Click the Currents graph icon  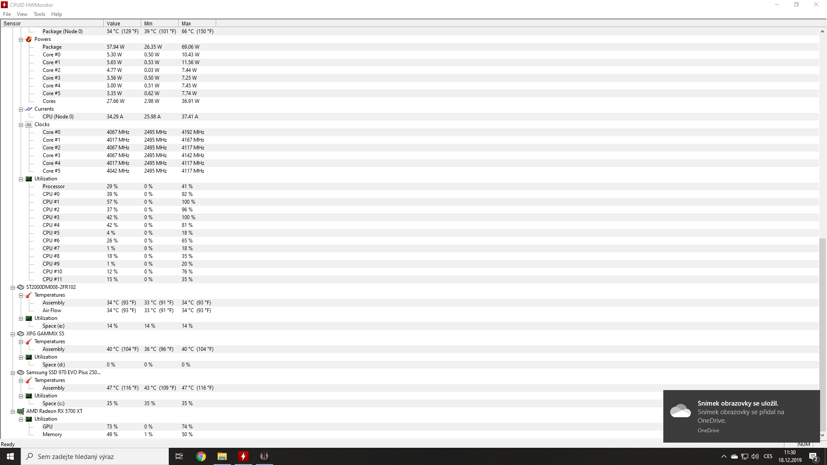tap(29, 109)
